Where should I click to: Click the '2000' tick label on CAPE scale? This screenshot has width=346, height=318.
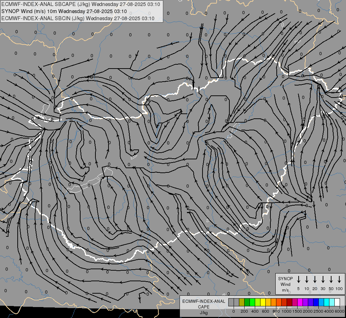308,311
